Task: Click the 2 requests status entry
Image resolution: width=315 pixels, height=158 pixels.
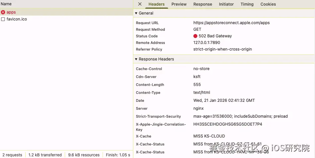Action: pyautogui.click(x=12, y=155)
